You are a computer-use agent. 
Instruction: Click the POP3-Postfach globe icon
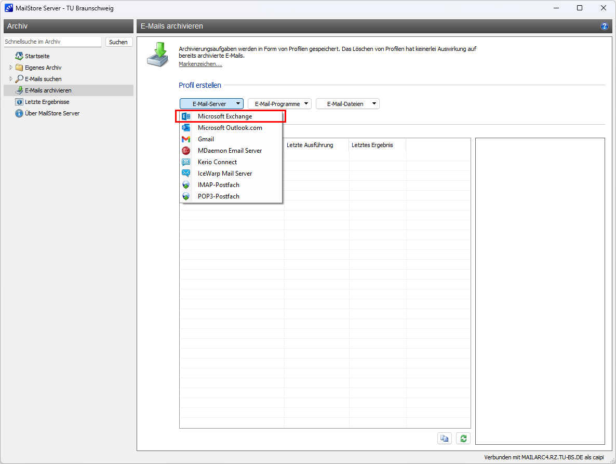[186, 196]
